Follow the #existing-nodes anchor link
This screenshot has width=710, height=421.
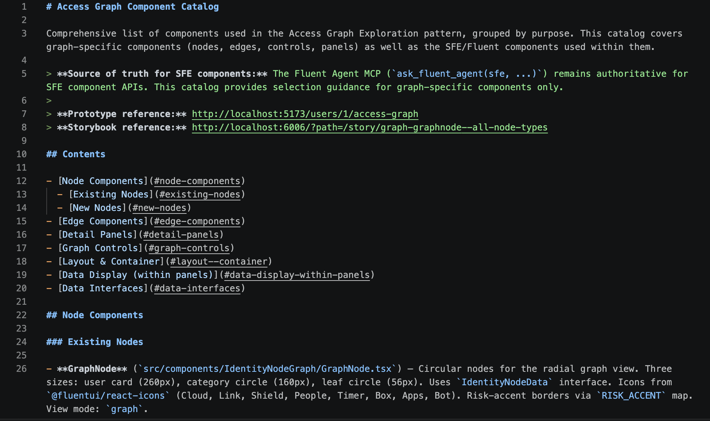[200, 194]
